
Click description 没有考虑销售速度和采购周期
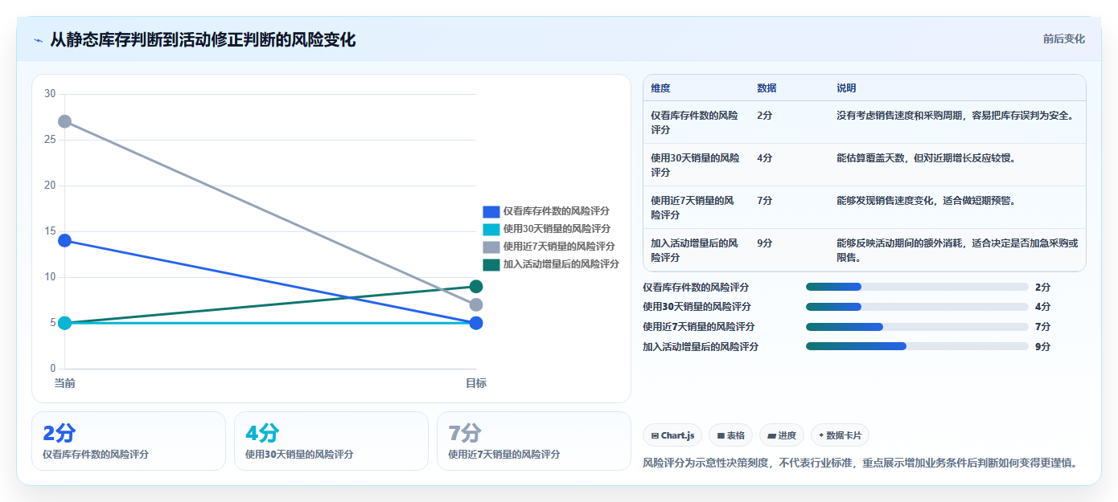point(955,116)
